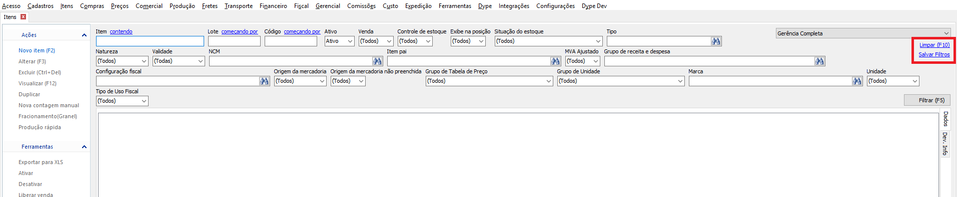Expand Tipo de Uso Fiscal dropdown

click(x=122, y=101)
